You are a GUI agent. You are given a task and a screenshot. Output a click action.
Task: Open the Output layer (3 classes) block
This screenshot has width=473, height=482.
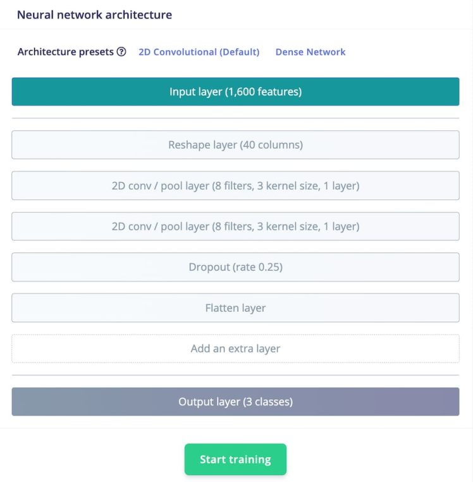[x=235, y=402]
